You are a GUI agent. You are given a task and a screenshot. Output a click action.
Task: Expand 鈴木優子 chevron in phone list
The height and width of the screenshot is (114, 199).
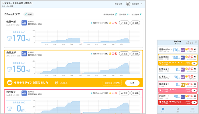click(169, 84)
